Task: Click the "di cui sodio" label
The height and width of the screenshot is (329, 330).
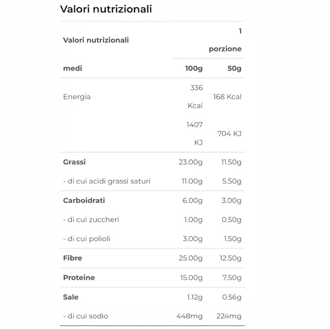Action: [x=86, y=316]
